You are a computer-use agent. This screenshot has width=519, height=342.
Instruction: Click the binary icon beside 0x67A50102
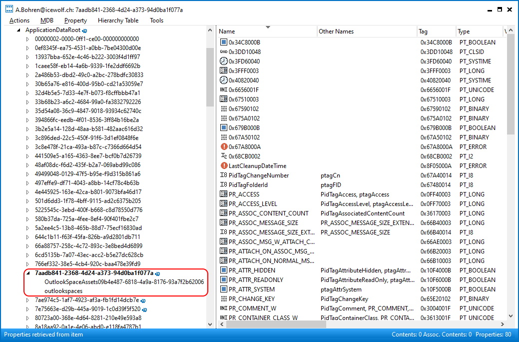coord(224,137)
